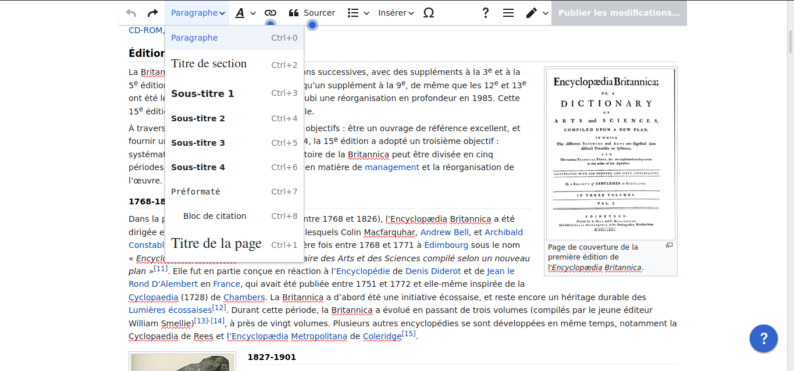Screen dimensions: 794x371
Task: Select Titre de section format
Action: [x=234, y=64]
